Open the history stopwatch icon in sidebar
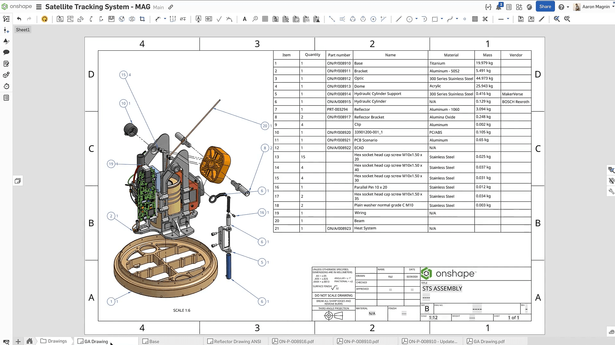Viewport: 615px width, 345px height. (6, 86)
